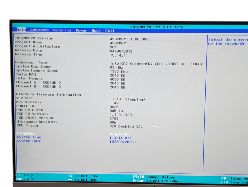Open the Security tab
This screenshot has height=187, width=248.
pos(62,30)
